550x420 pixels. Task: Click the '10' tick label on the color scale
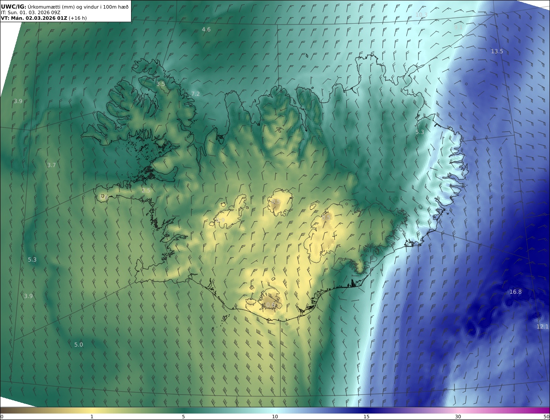point(275,417)
